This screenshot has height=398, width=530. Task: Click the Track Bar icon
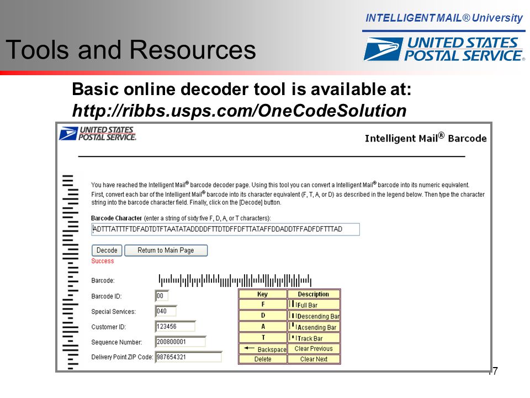292,337
